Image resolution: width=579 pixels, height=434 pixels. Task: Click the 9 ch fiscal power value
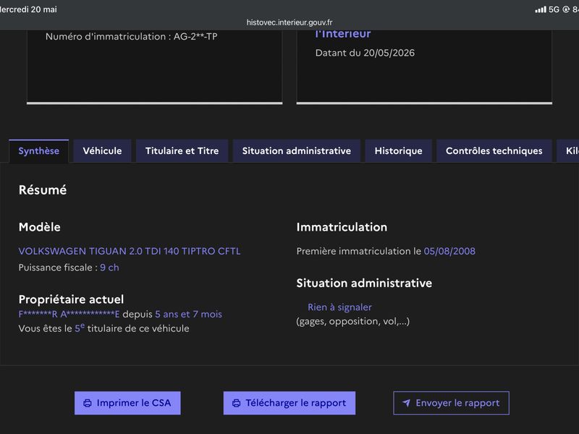[109, 268]
